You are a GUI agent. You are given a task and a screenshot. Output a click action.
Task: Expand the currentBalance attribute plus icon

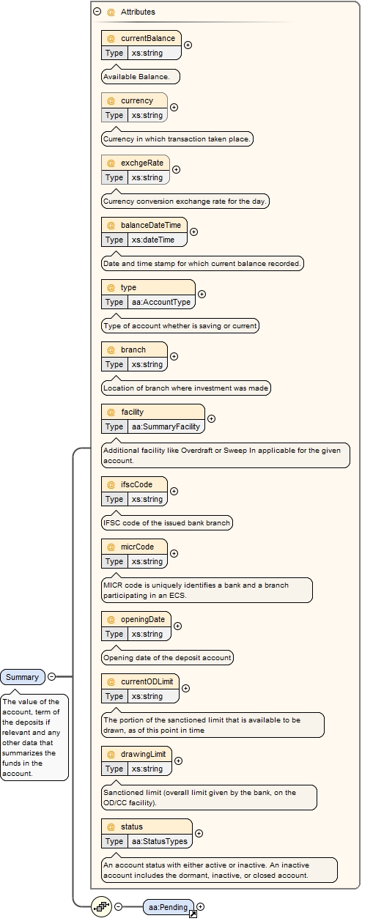(x=188, y=45)
